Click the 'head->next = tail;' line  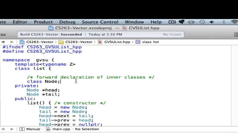(x=66, y=116)
